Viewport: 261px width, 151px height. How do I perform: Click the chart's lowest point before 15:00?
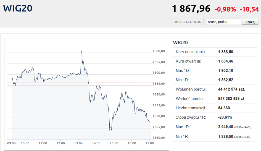[110, 130]
